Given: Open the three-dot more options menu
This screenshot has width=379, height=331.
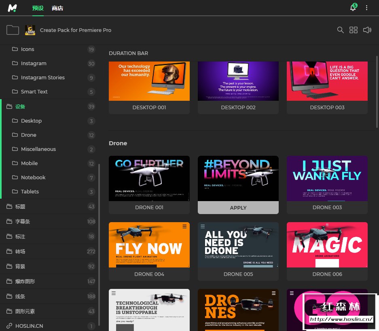Looking at the screenshot, I should click(x=367, y=8).
